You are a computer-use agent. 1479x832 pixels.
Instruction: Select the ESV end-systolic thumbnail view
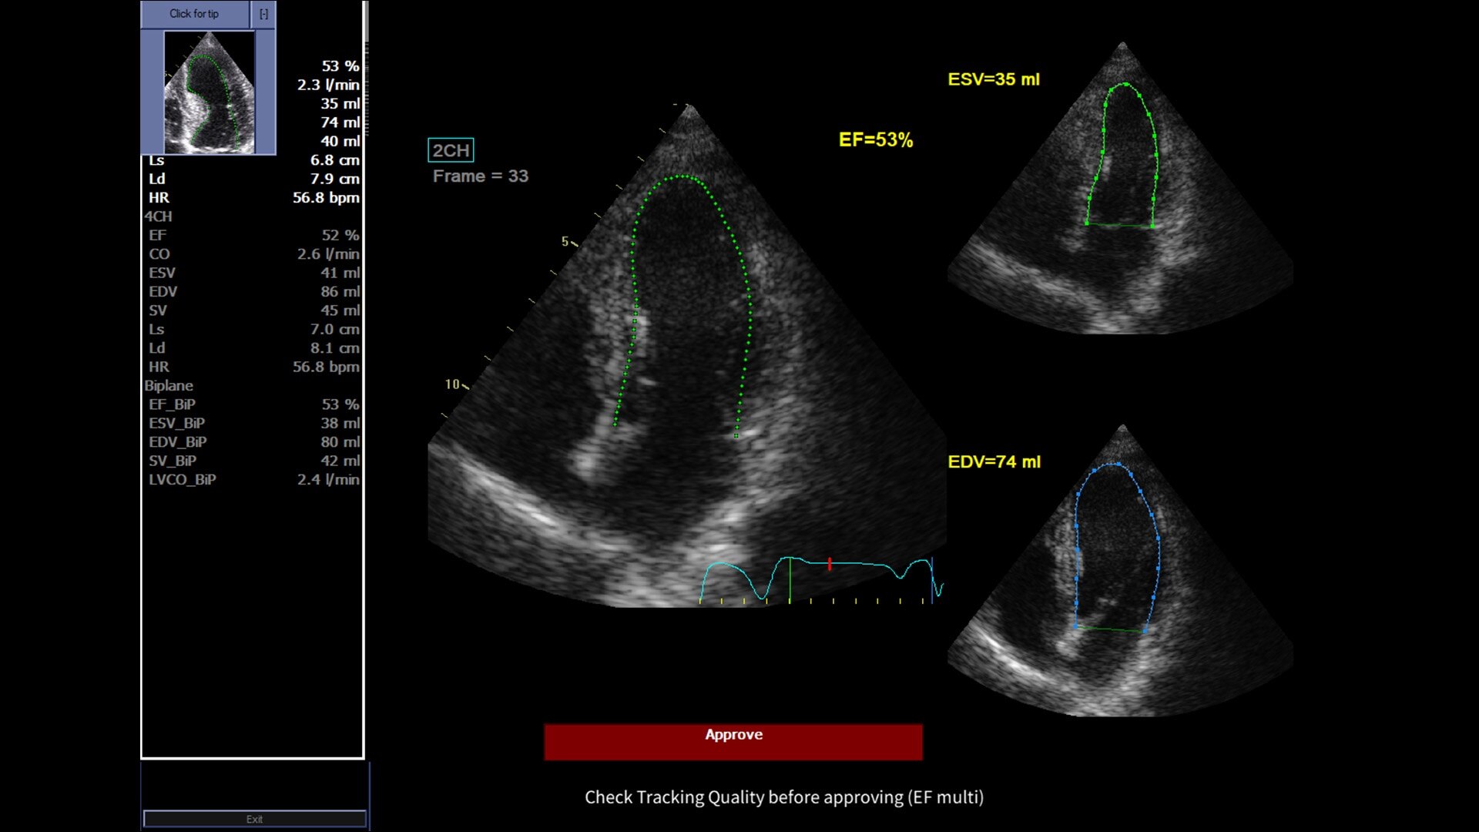point(1121,193)
